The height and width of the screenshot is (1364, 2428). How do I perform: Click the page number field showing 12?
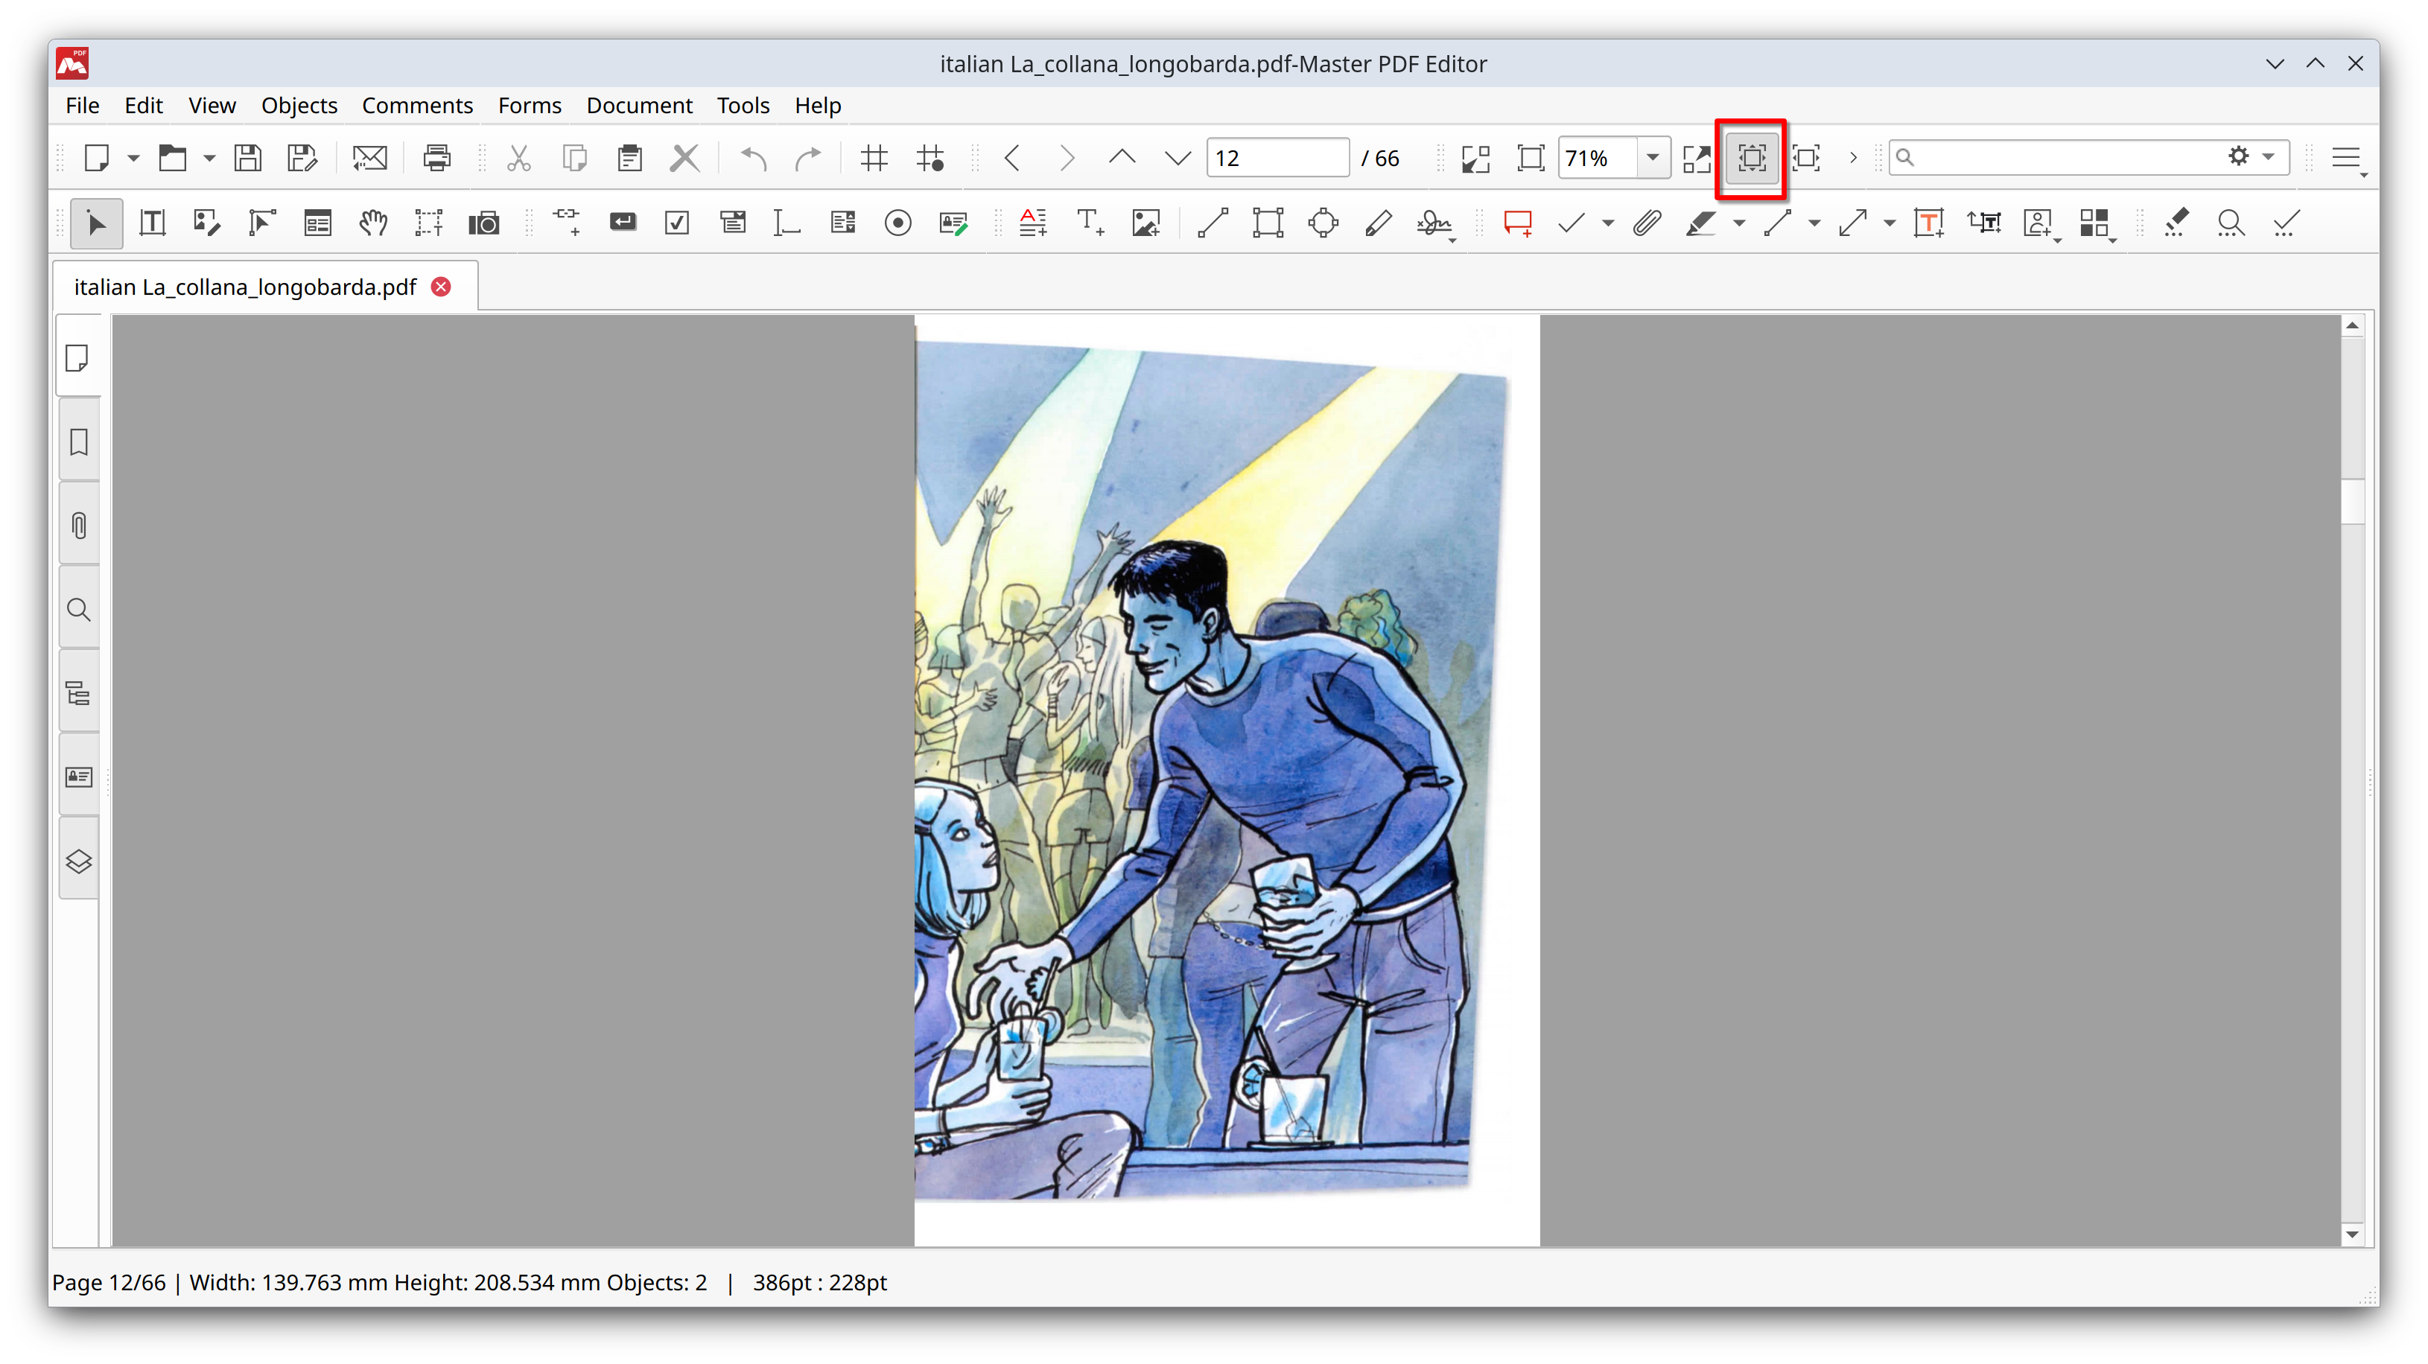coord(1277,157)
